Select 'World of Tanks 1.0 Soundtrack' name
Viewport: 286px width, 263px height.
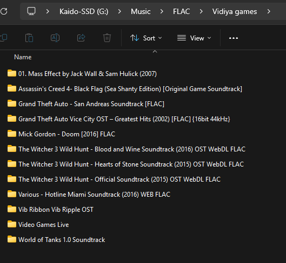click(x=62, y=240)
